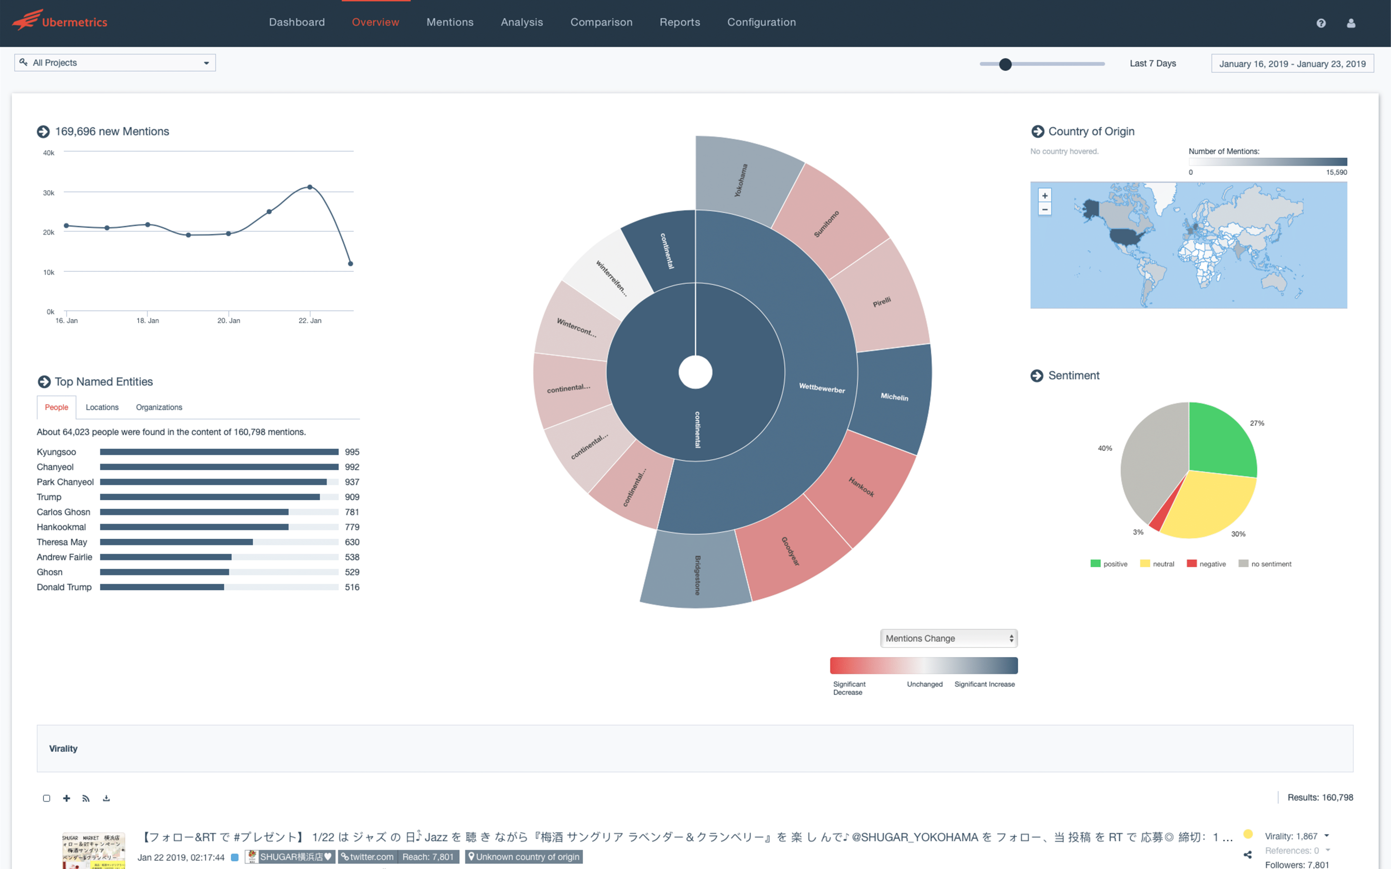
Task: Open Analysis in top navigation
Action: tap(521, 22)
